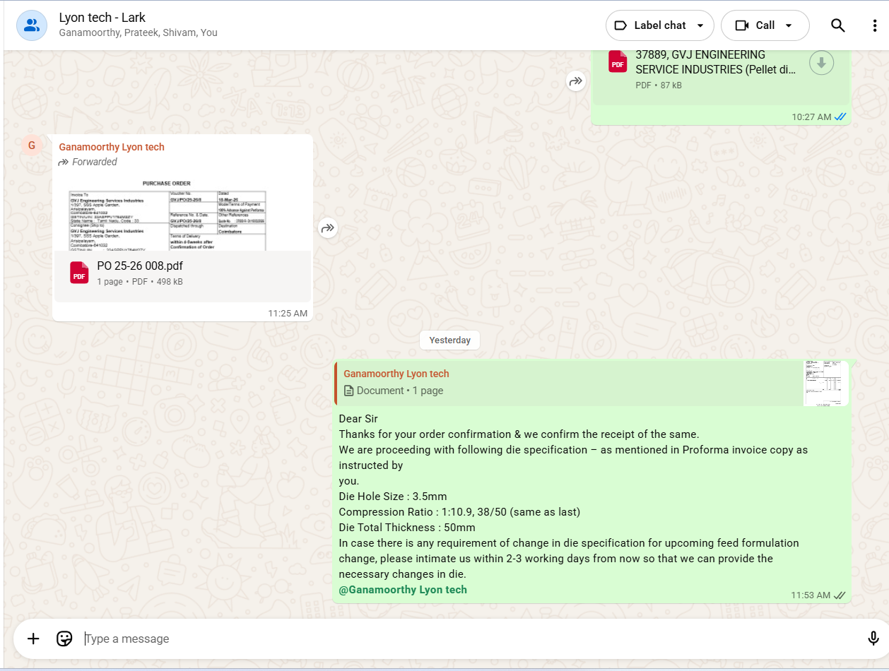Open the PO 25-26 008.pdf file
Screen dimensions: 889x671
pyautogui.click(x=140, y=266)
